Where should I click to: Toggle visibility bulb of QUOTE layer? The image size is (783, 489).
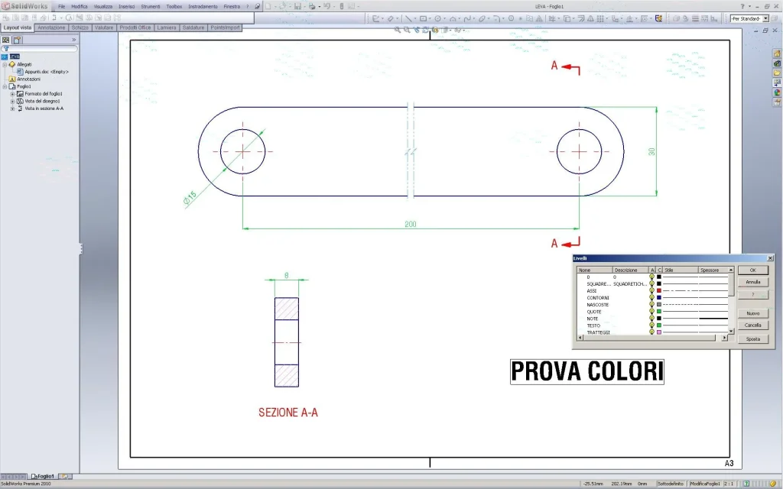point(651,312)
